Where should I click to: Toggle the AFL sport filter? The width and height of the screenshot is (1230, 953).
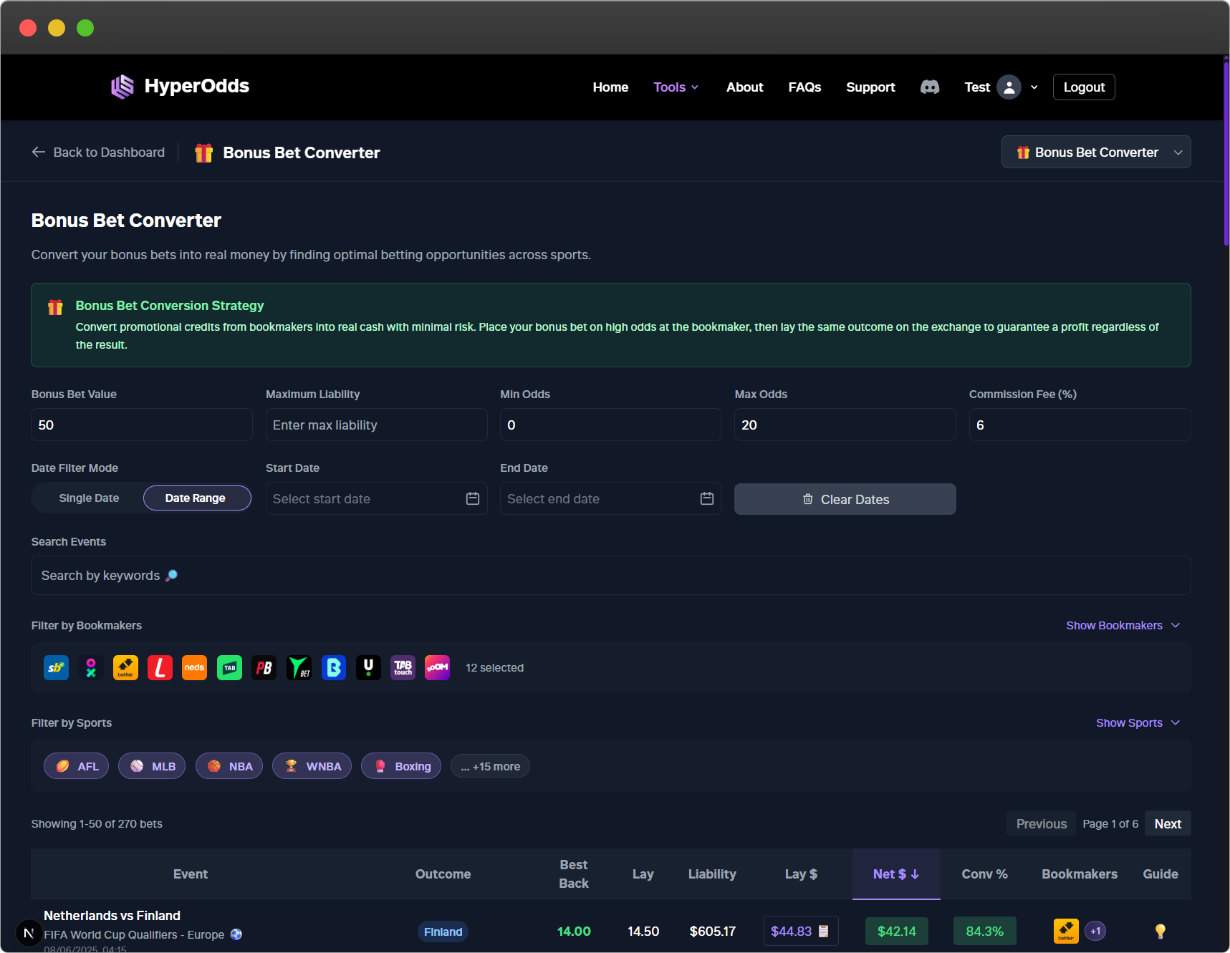click(77, 766)
